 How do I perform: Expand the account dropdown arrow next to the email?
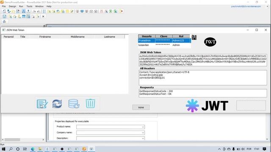[x=267, y=6]
